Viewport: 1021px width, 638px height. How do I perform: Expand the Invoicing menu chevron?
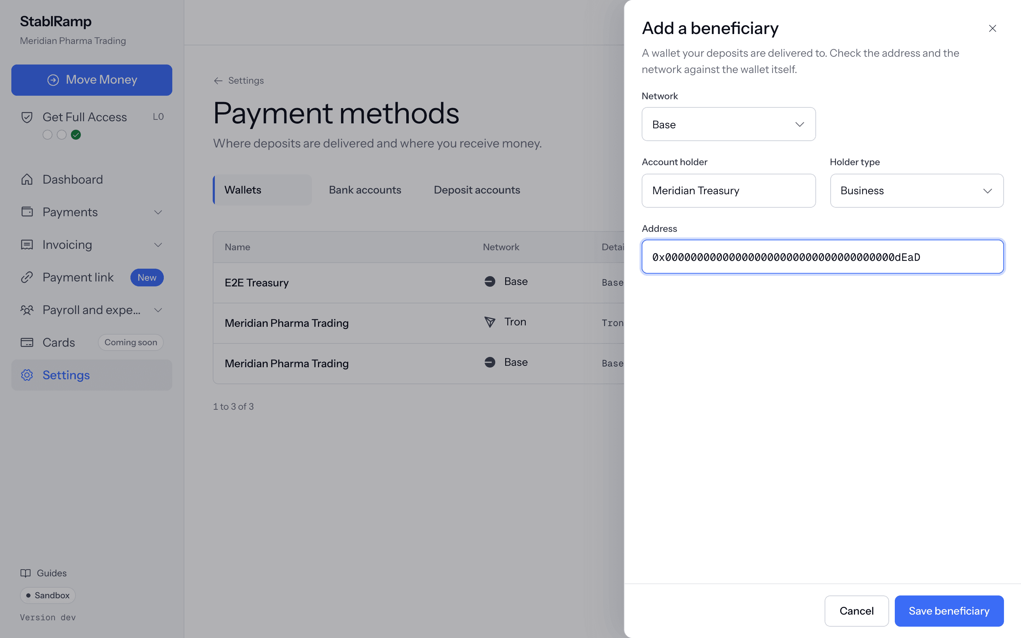point(158,245)
